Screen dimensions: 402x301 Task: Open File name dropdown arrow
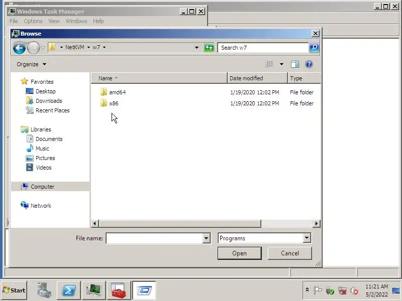(x=206, y=238)
